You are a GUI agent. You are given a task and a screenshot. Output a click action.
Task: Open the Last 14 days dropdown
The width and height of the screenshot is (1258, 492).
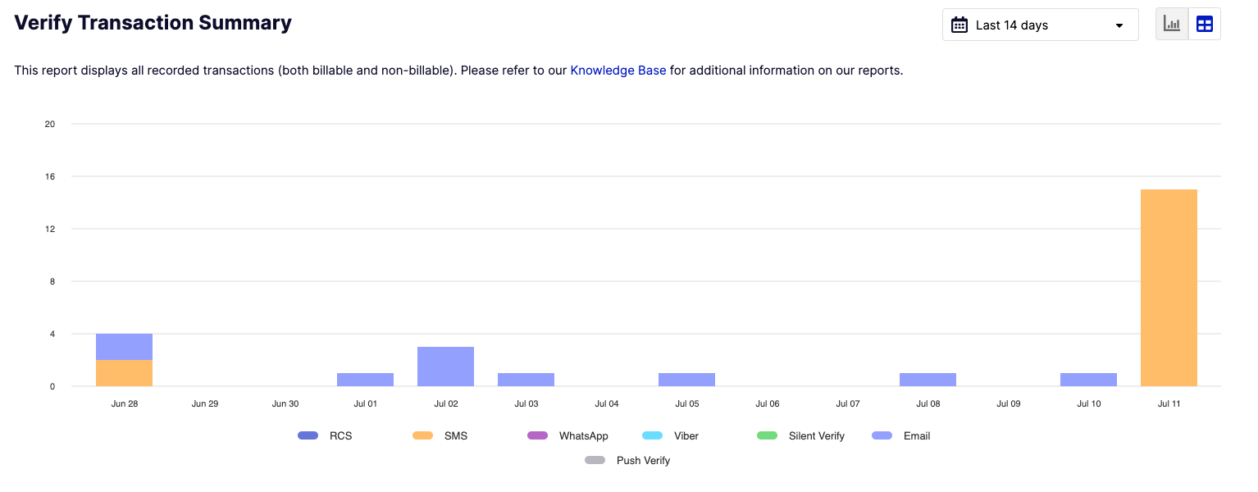(x=1040, y=25)
